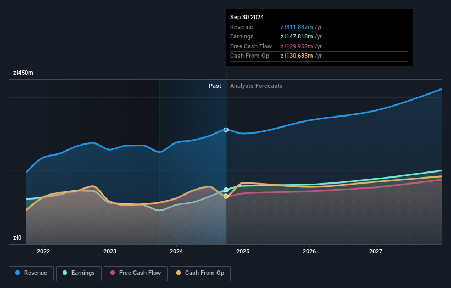451x288 pixels.
Task: Click the 2022 x-axis label
Action: [43, 252]
